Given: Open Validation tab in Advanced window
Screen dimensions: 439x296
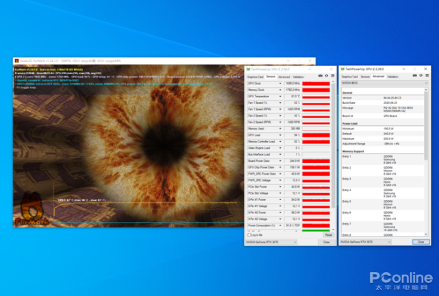Looking at the screenshot, I should pos(392,77).
